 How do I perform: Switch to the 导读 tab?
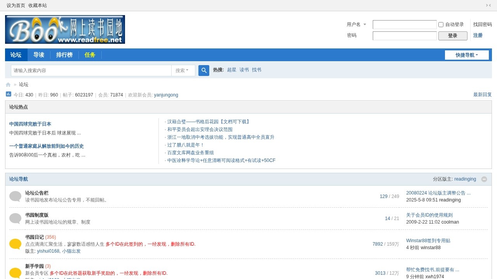pos(39,55)
